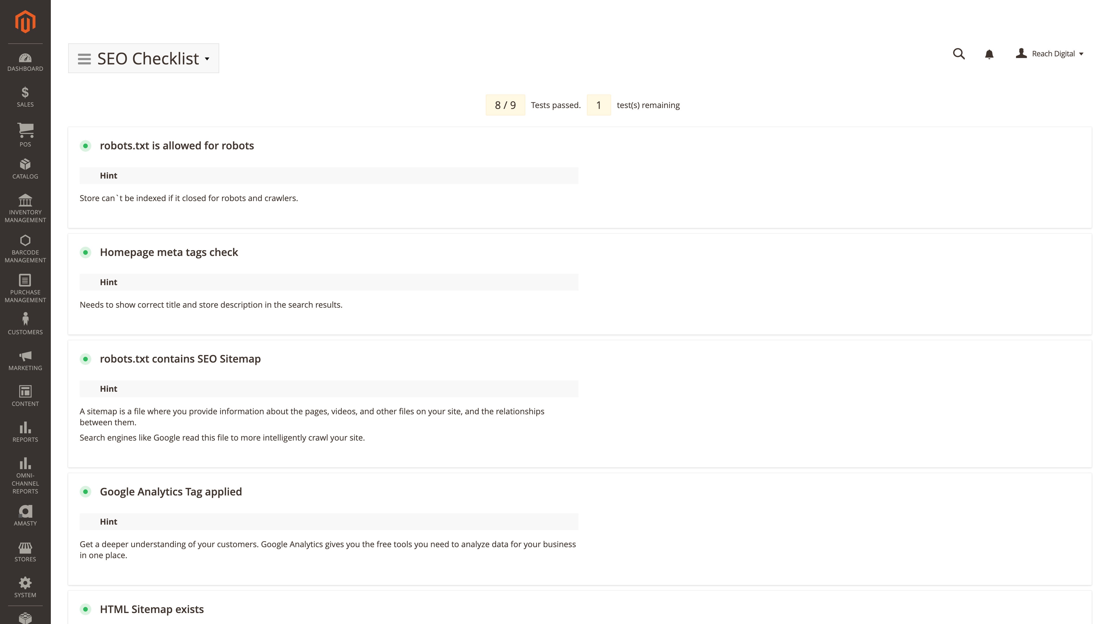The height and width of the screenshot is (624, 1109).
Task: Open the Marketing menu item
Action: 25,361
